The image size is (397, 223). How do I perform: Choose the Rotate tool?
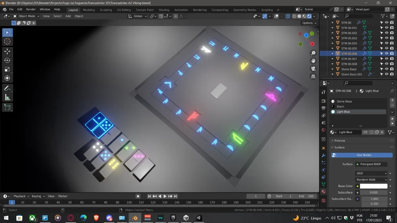point(7,60)
